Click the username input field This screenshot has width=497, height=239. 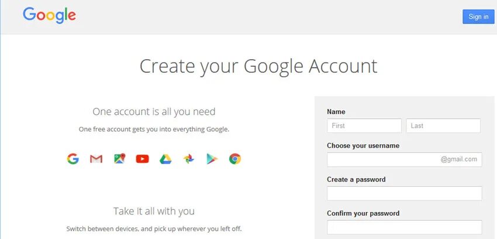click(x=405, y=159)
